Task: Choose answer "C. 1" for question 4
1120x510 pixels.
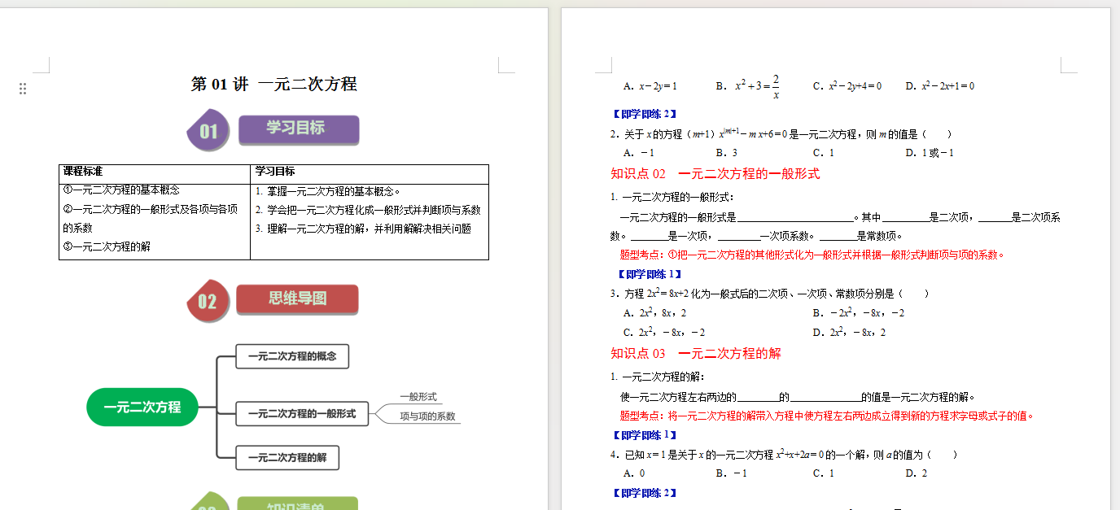Action: click(824, 473)
